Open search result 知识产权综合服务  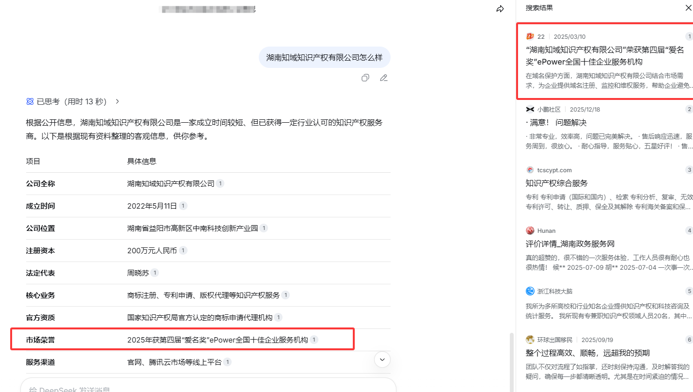(557, 183)
